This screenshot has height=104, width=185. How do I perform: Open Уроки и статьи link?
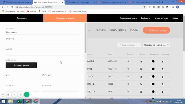161,18
